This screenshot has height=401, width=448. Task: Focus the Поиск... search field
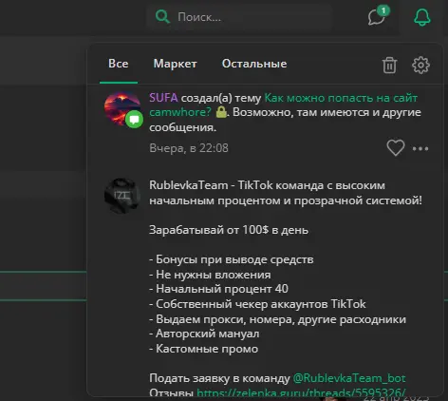(x=239, y=17)
